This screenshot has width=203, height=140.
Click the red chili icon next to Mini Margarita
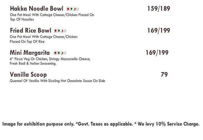tap(62, 53)
